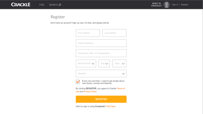Focus the Last Name field
Screen dimensions: 203x114
[x=114, y=33]
